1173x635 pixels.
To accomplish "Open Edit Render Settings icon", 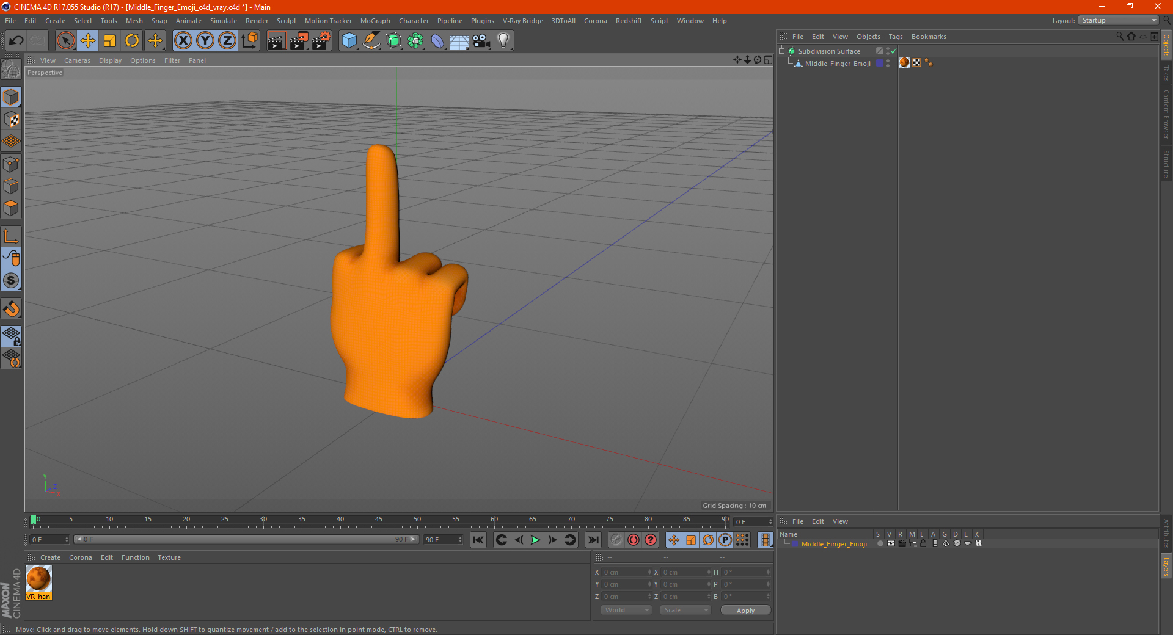I will (x=321, y=41).
